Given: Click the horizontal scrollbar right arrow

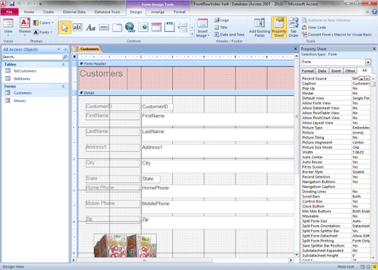Looking at the screenshot, I should [291, 261].
